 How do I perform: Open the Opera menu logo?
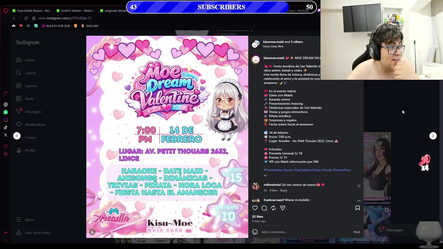(6, 11)
